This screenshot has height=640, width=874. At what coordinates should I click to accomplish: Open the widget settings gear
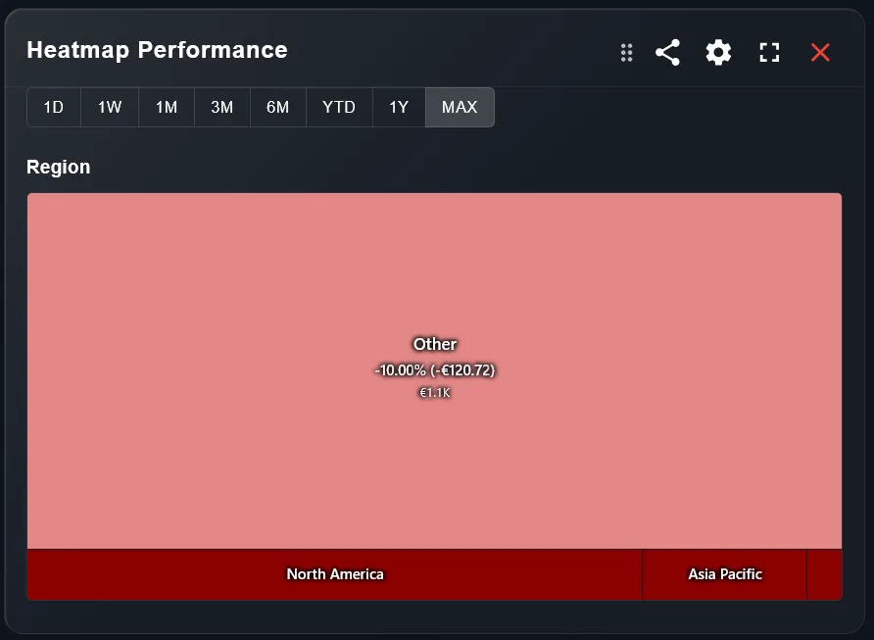point(718,52)
